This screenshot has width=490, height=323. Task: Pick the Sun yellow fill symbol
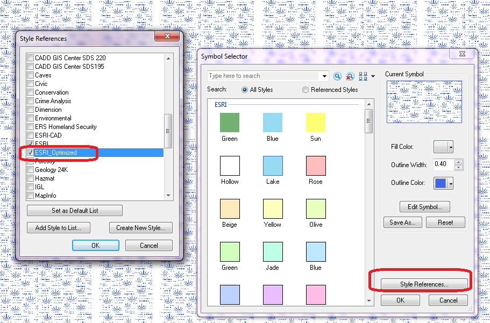(316, 123)
